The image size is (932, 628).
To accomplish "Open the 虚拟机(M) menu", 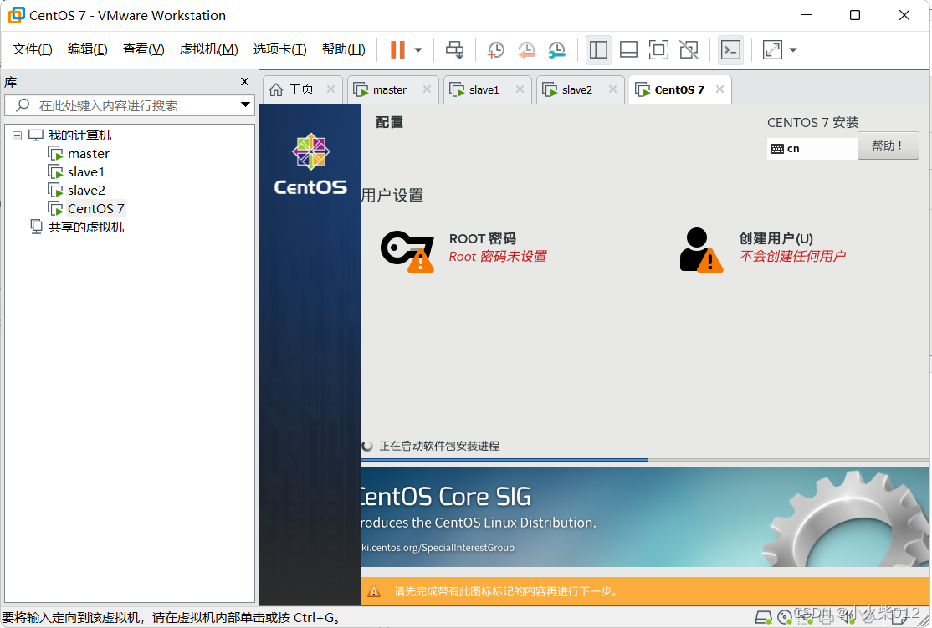I will [208, 49].
